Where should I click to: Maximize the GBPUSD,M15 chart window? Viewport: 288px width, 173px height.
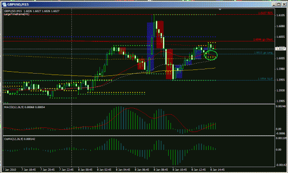pyautogui.click(x=279, y=5)
